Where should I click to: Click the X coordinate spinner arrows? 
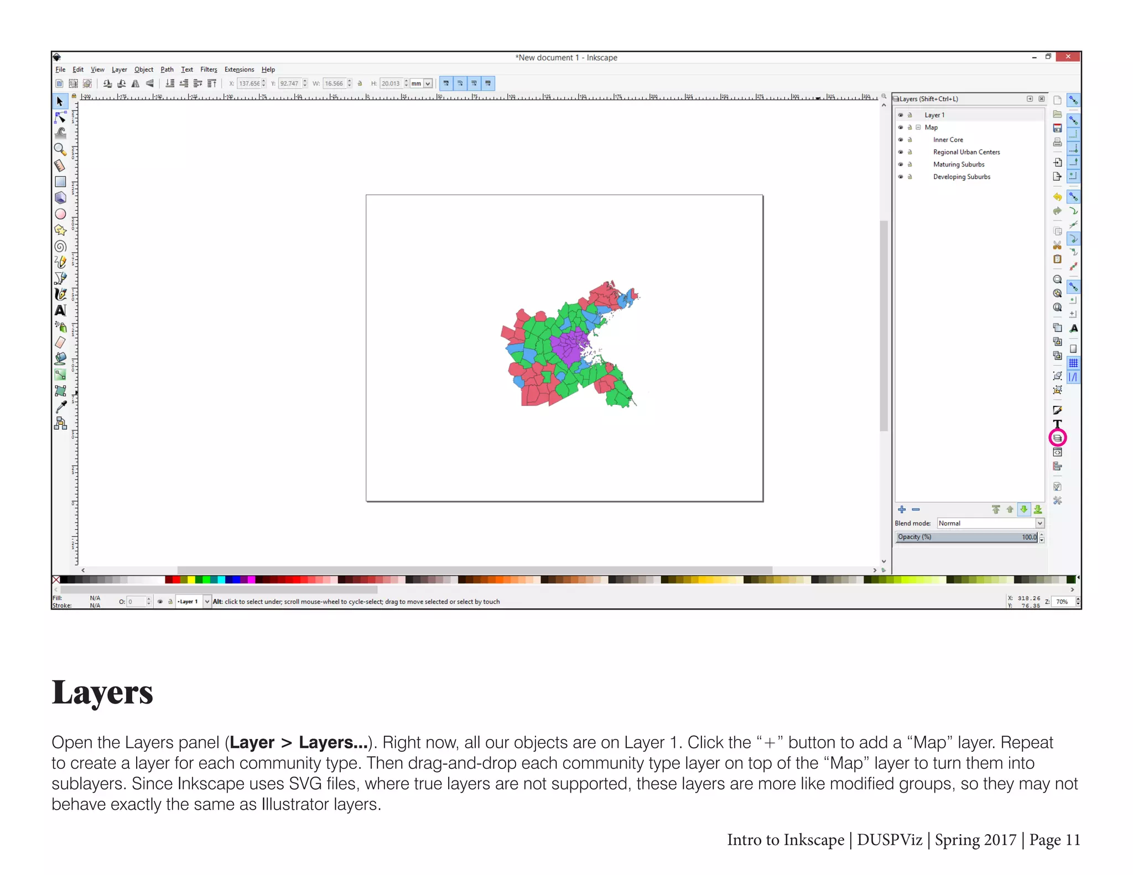264,84
